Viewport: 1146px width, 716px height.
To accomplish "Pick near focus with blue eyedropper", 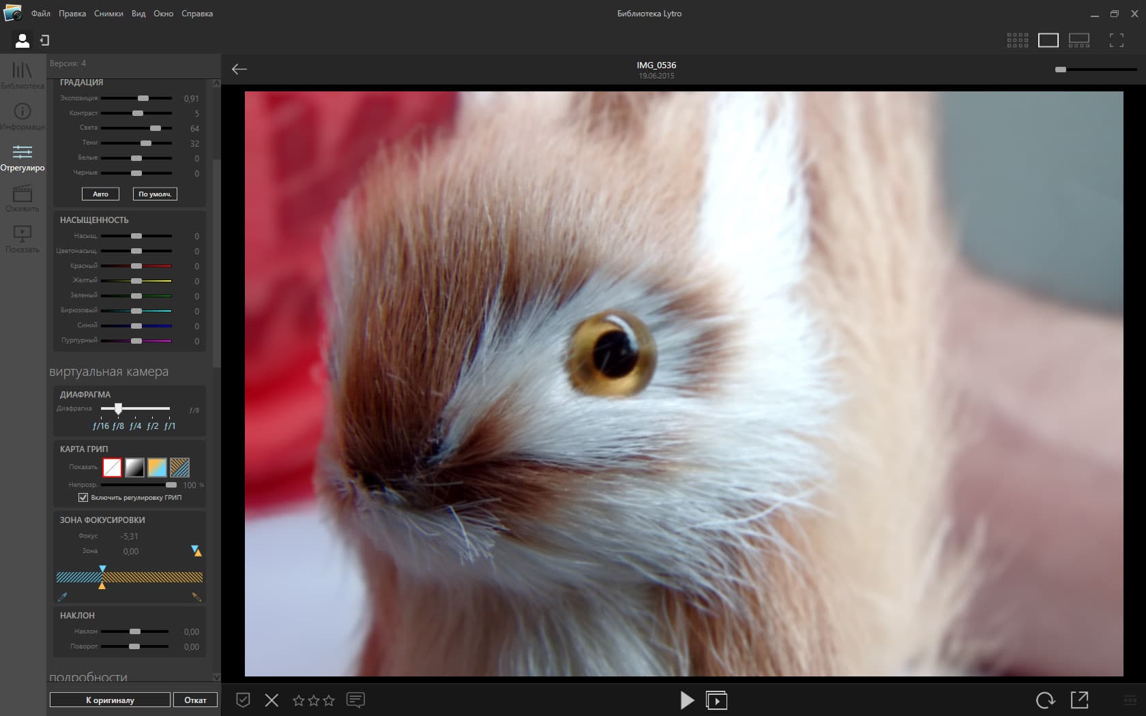I will tap(63, 597).
